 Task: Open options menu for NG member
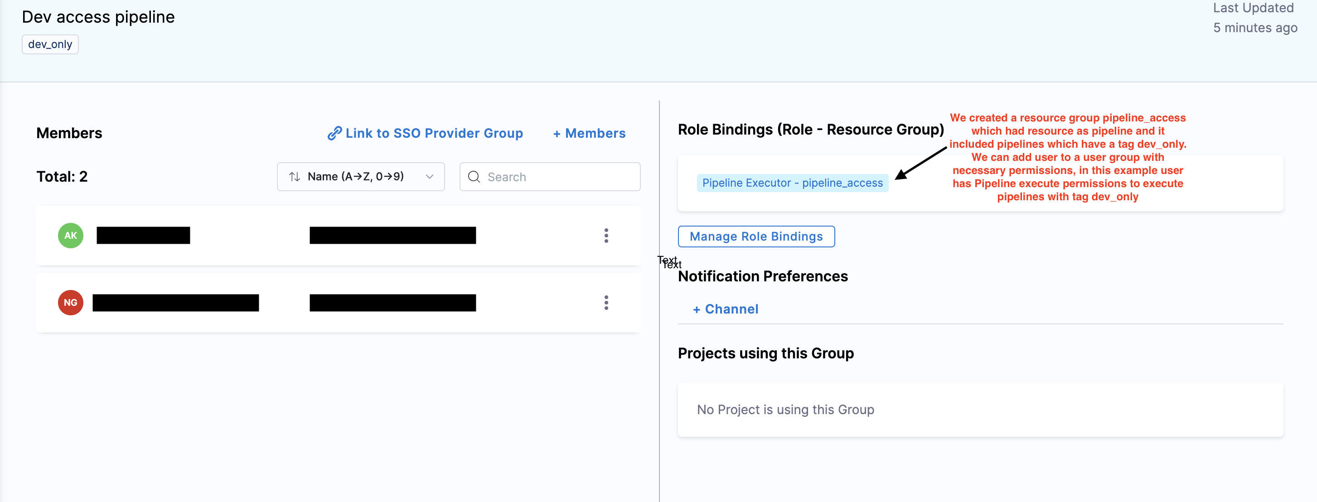(606, 303)
